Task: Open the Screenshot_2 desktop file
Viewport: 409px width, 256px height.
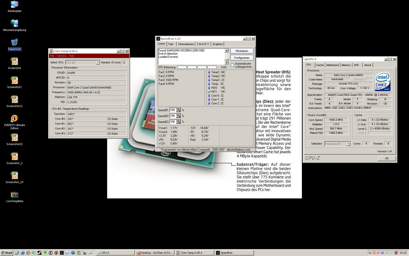Action: point(14,159)
